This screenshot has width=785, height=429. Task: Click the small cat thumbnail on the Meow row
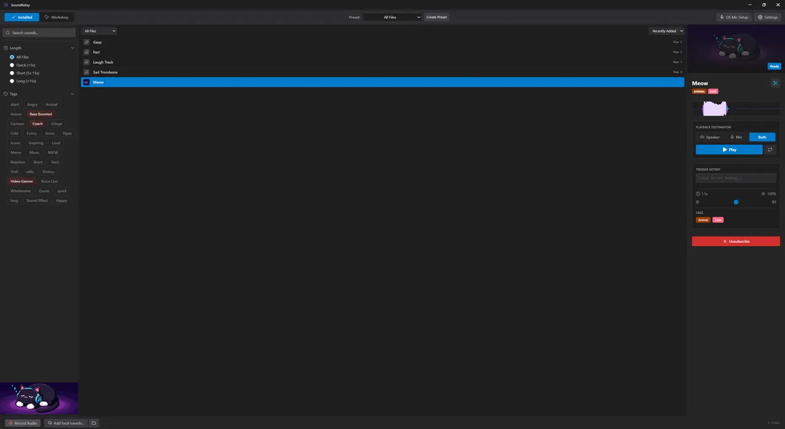[x=86, y=82]
